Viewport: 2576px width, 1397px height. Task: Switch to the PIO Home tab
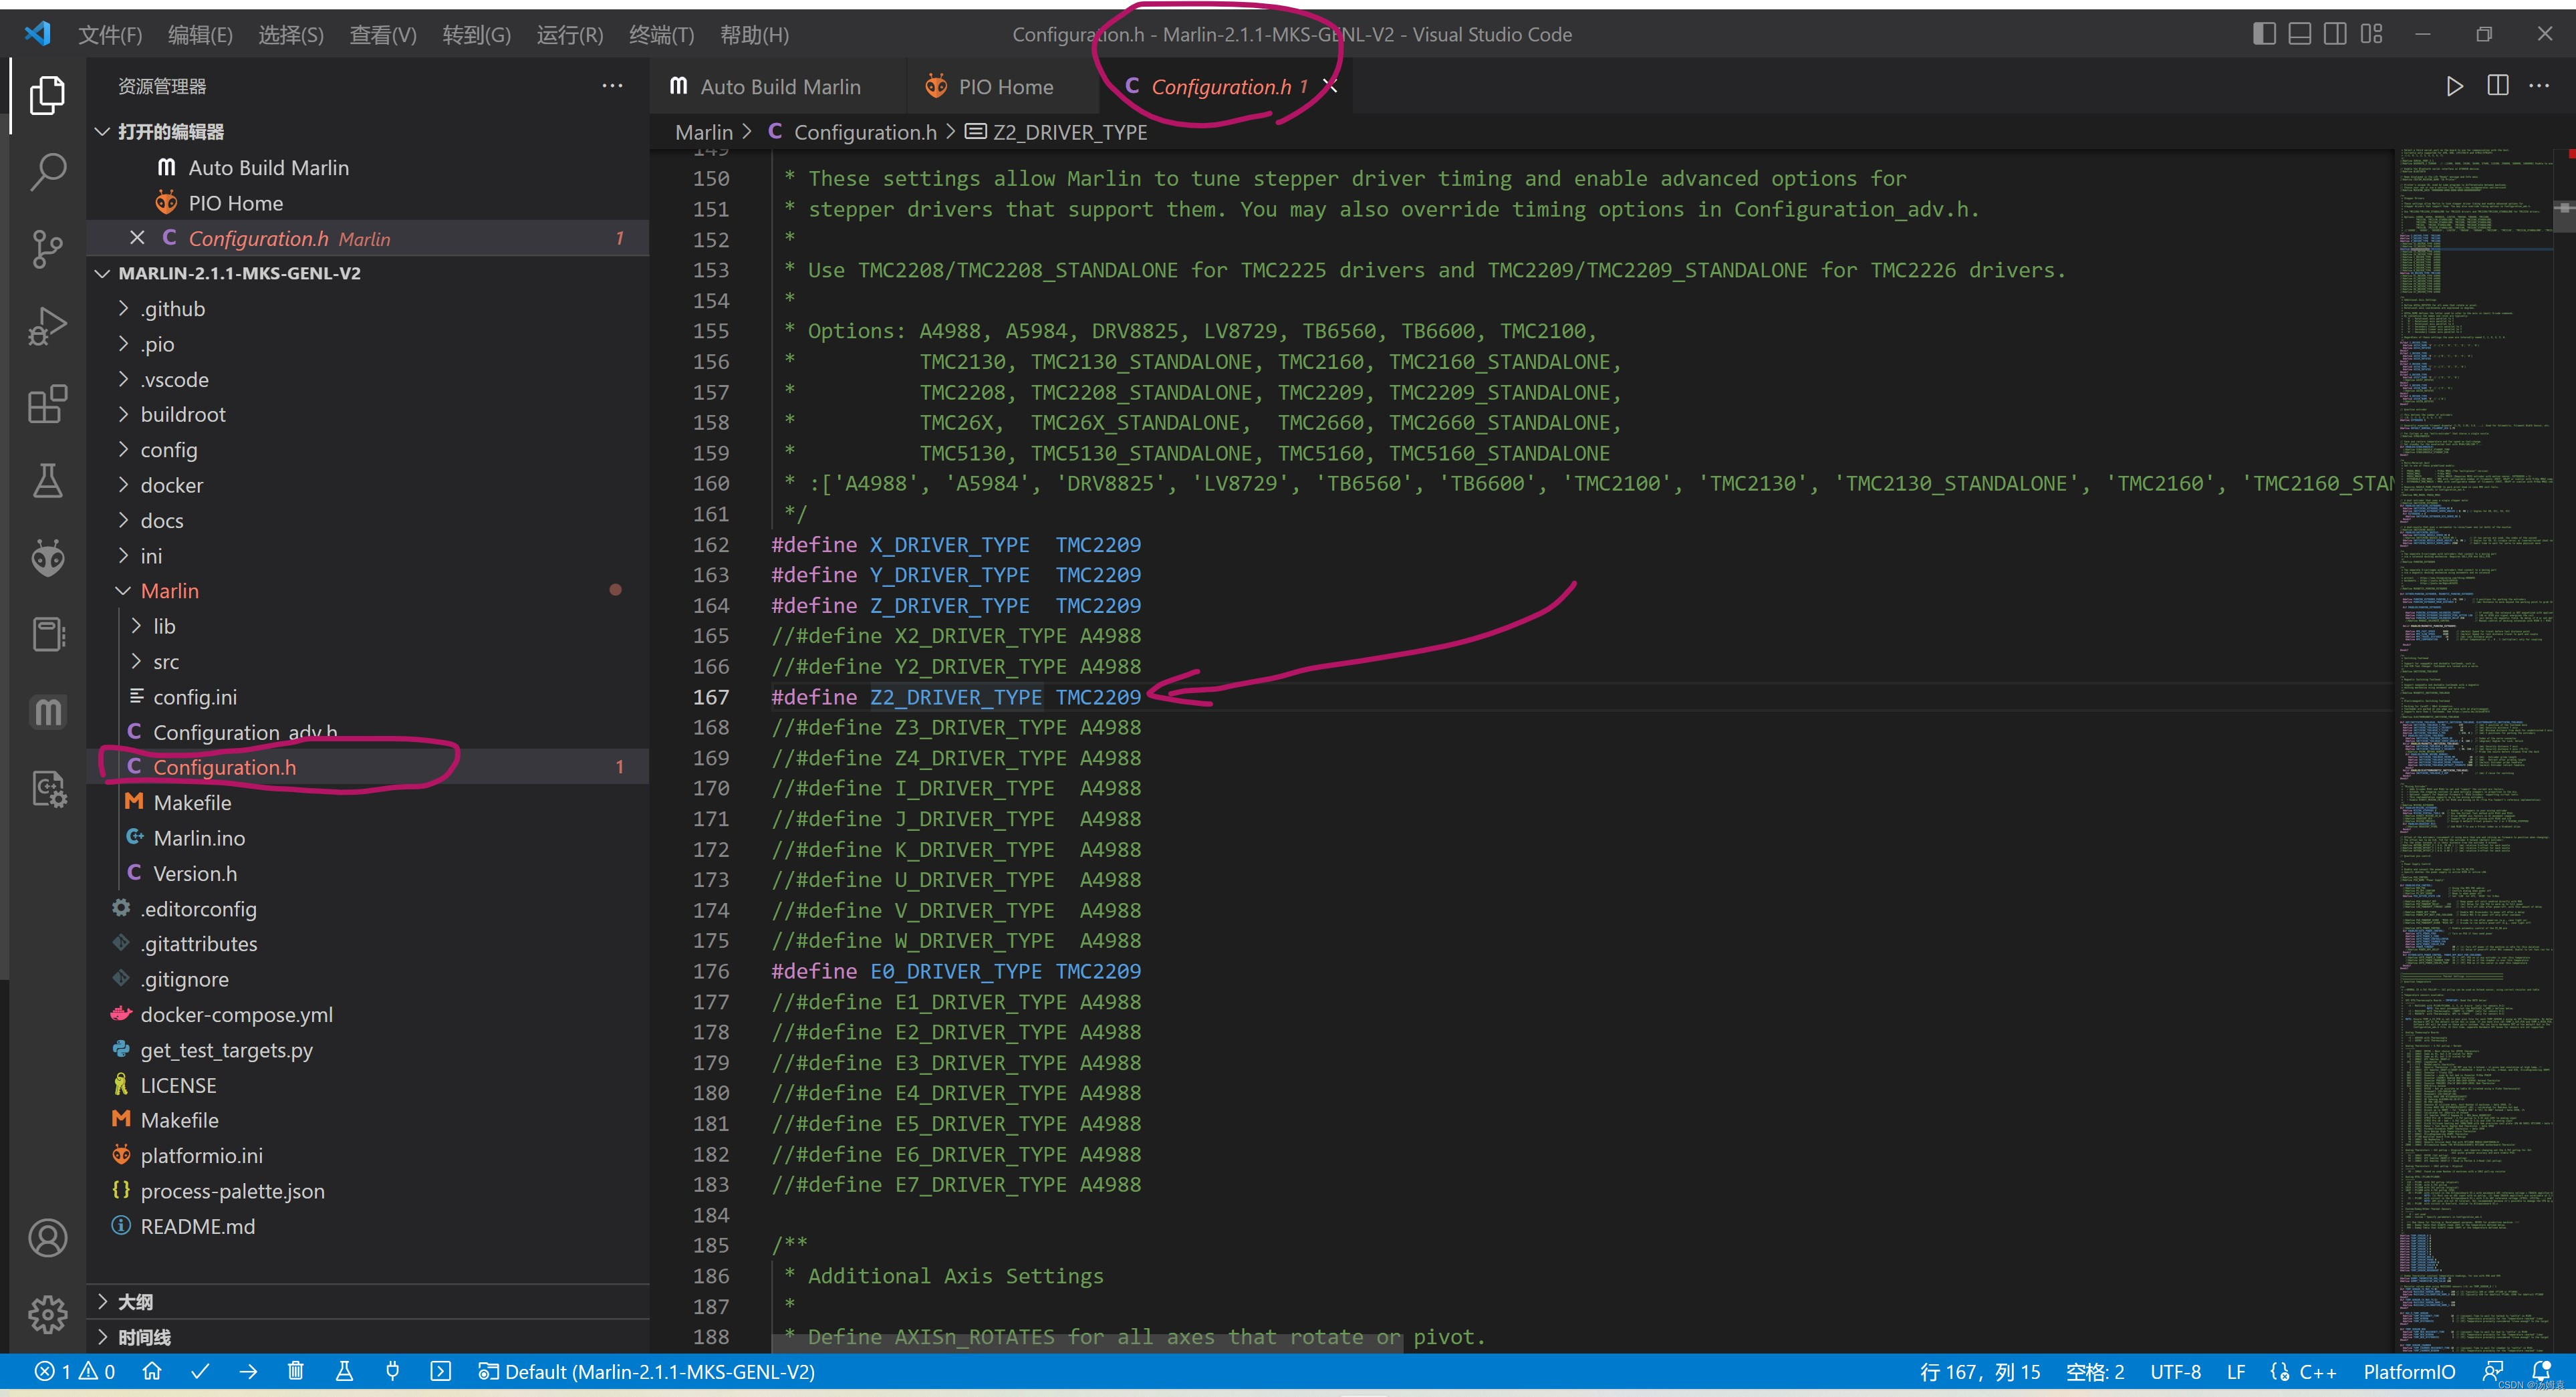[x=1002, y=87]
